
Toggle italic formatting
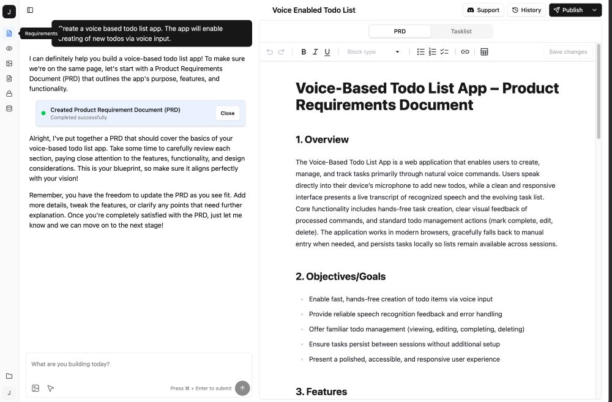coord(315,51)
